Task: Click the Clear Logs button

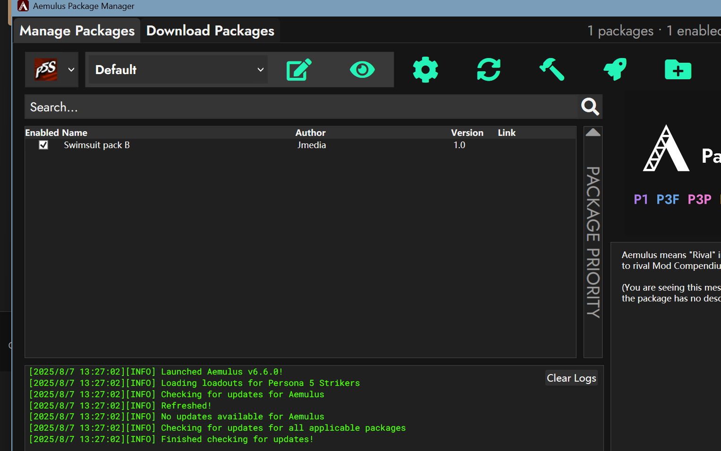Action: tap(571, 378)
